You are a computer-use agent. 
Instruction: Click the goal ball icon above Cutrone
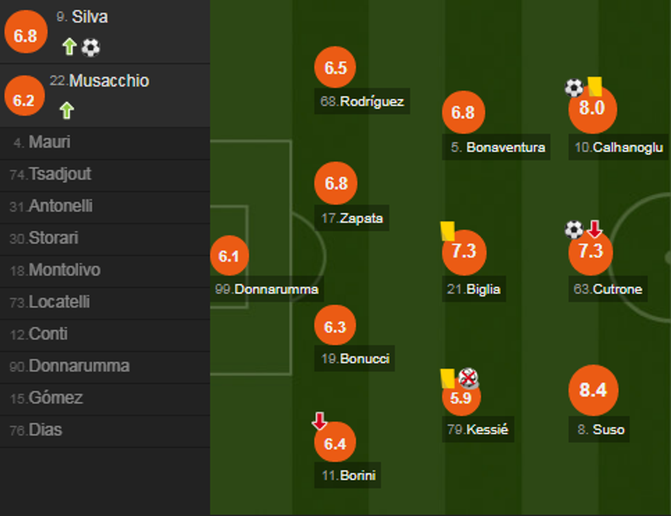574,230
